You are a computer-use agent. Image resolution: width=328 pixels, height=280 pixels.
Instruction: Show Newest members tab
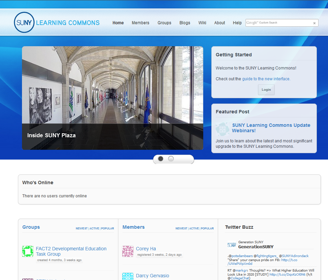[181, 228]
